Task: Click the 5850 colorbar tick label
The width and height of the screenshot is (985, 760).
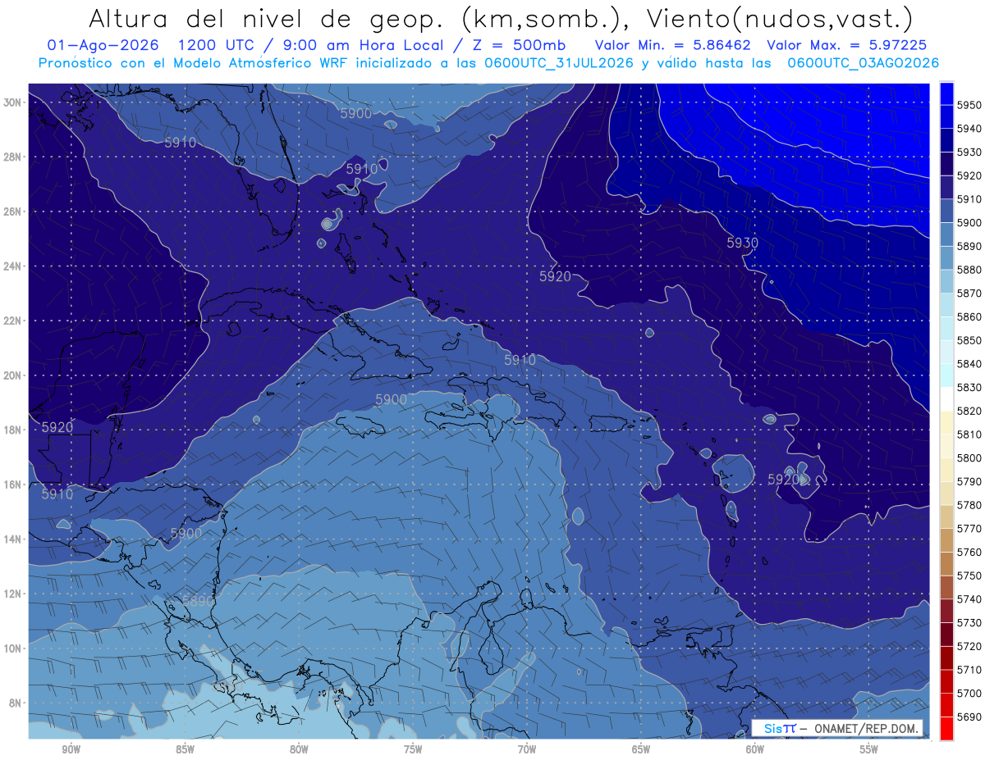Action: pyautogui.click(x=969, y=340)
